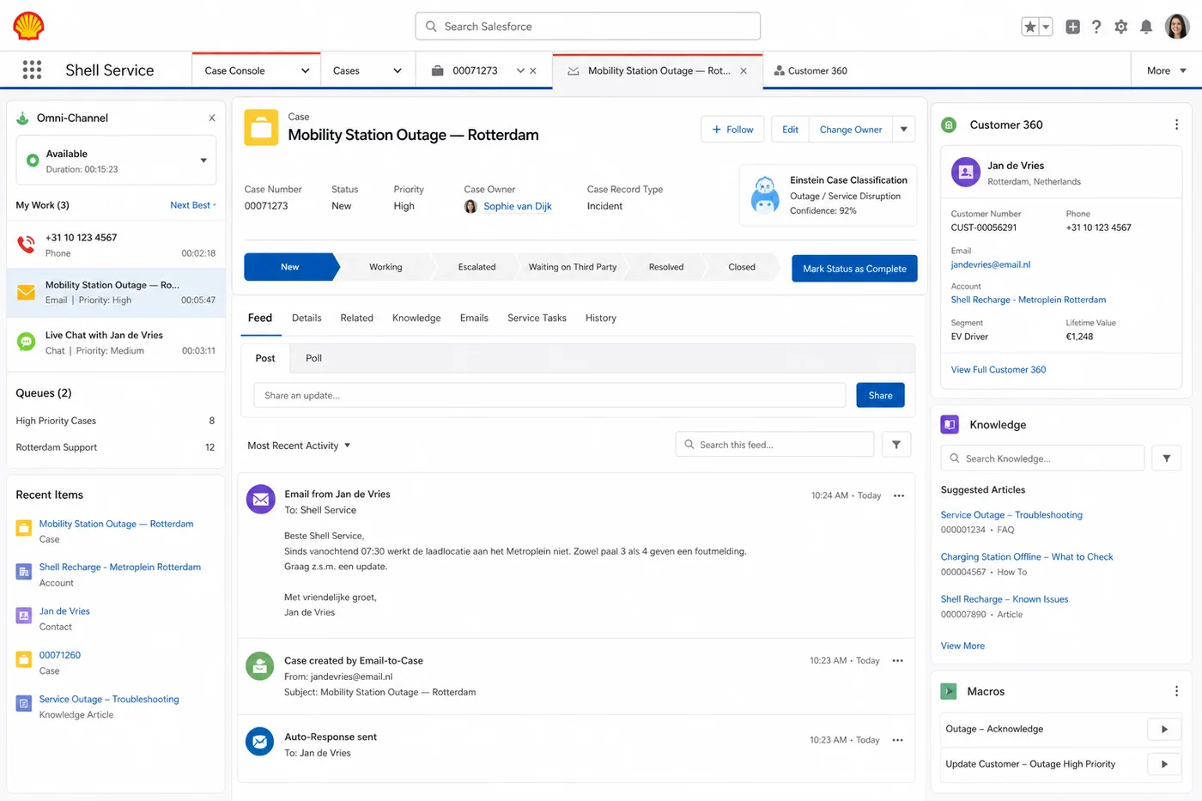1202x801 pixels.
Task: Click the Global Actions plus icon
Action: tap(1072, 27)
